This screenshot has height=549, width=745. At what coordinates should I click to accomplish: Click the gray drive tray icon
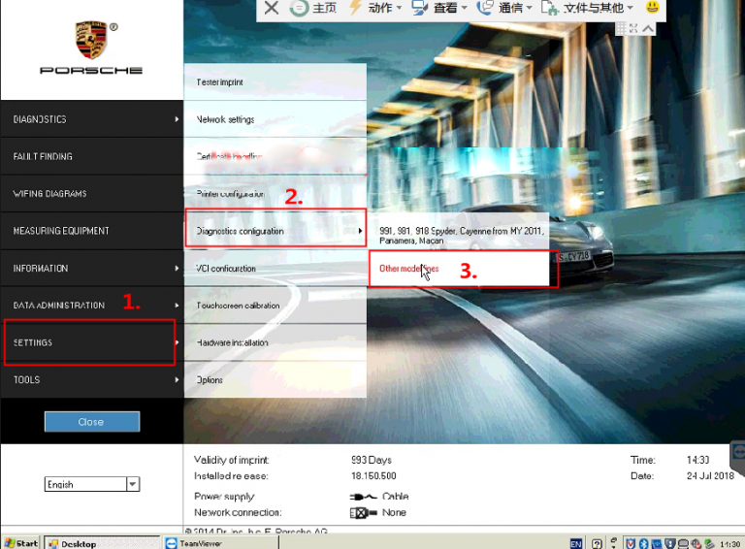[683, 544]
